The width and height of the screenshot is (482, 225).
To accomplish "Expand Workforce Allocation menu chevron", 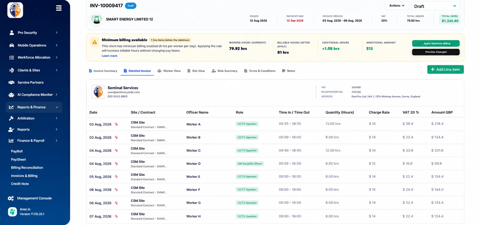I will pos(57,57).
